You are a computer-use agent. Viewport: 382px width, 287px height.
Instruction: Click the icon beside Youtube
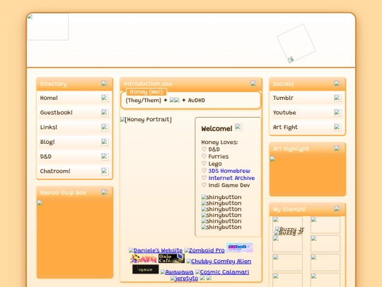tap(337, 113)
